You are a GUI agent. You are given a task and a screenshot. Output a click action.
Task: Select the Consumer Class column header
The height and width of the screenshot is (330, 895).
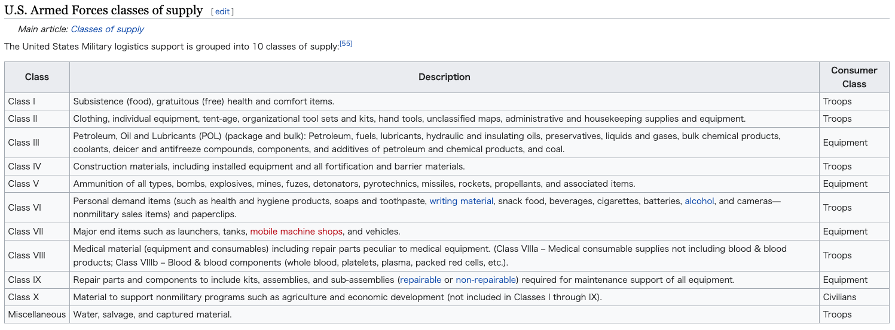click(x=854, y=77)
